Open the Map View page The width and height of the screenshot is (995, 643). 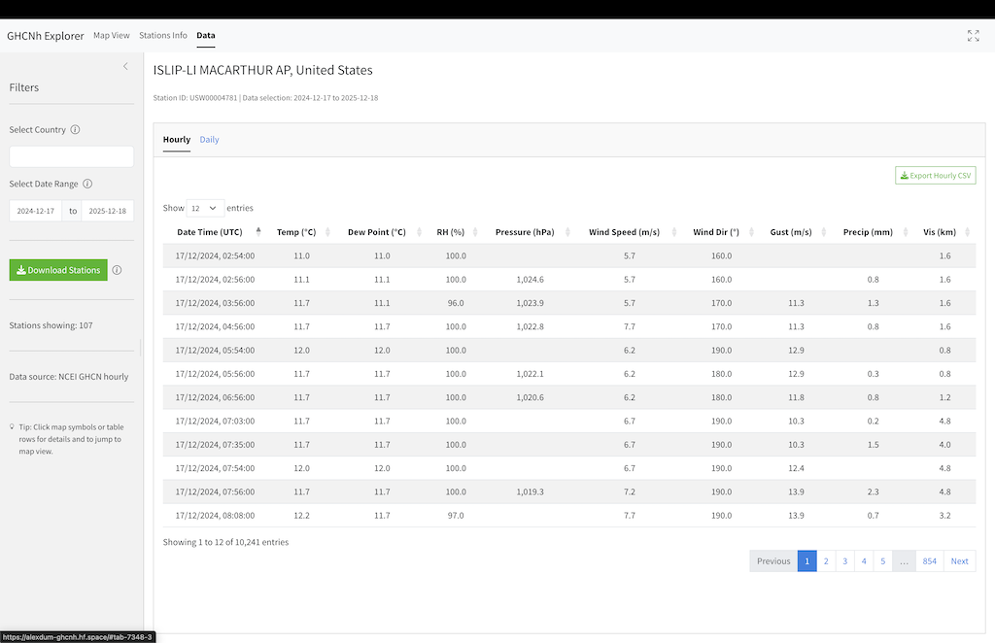111,35
